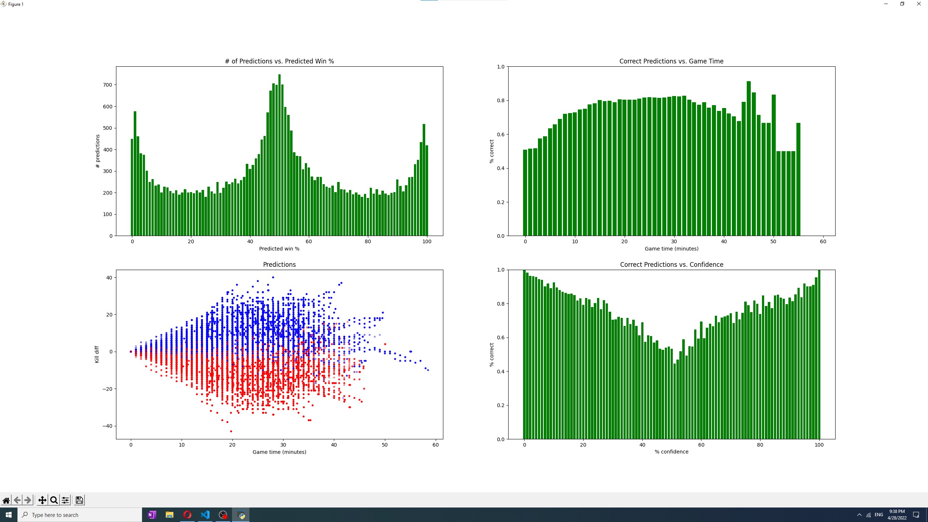928x522 pixels.
Task: Close the Figure 1 window
Action: (919, 4)
